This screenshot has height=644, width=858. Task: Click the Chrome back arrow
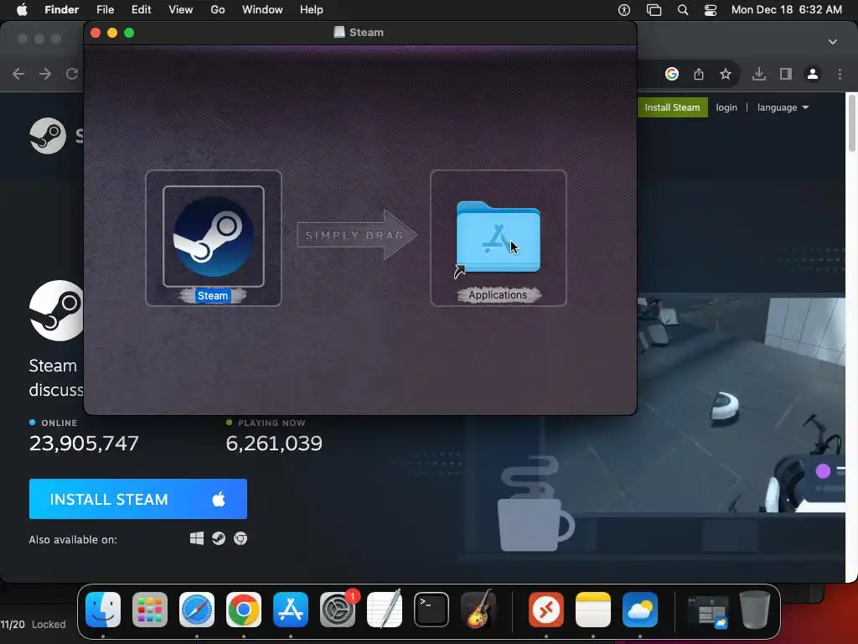click(18, 74)
